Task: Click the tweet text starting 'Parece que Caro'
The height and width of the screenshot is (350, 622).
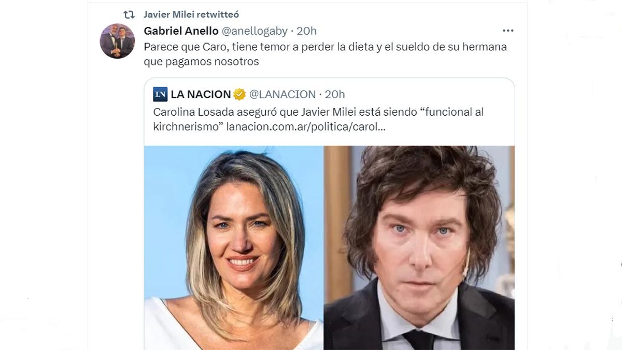Action: pos(325,54)
